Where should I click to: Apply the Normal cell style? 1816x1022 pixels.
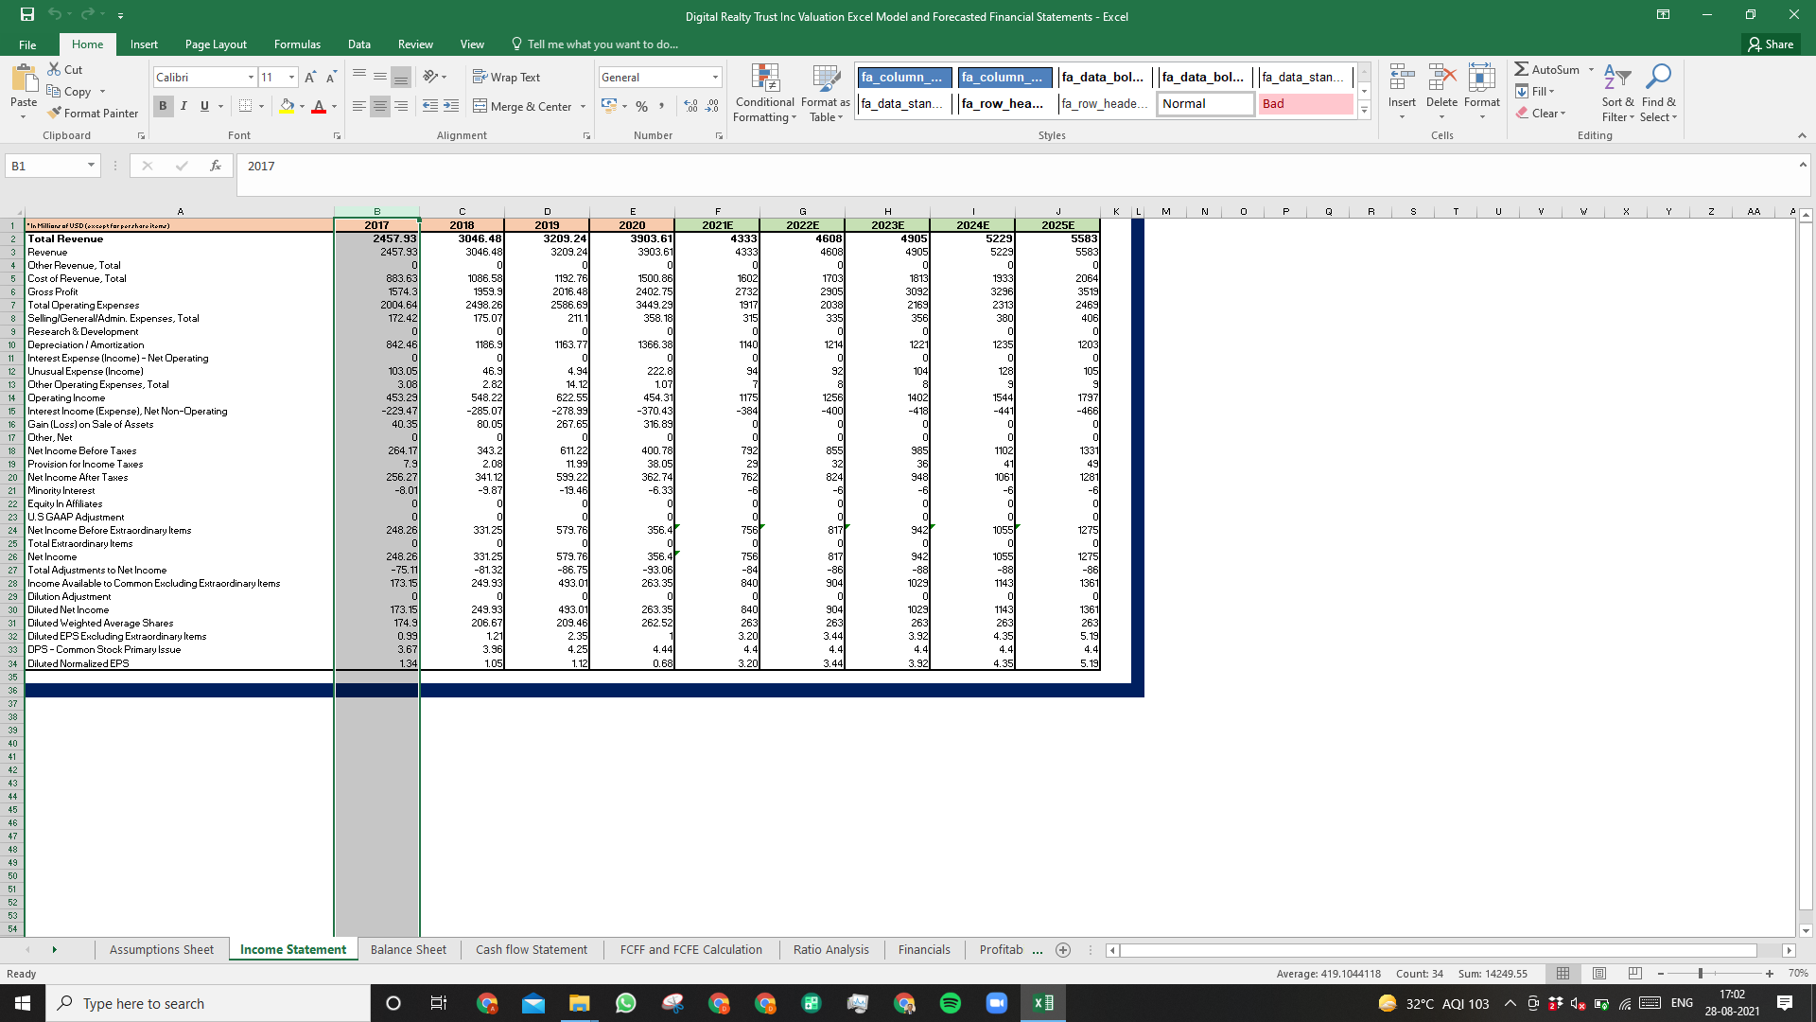click(1206, 104)
